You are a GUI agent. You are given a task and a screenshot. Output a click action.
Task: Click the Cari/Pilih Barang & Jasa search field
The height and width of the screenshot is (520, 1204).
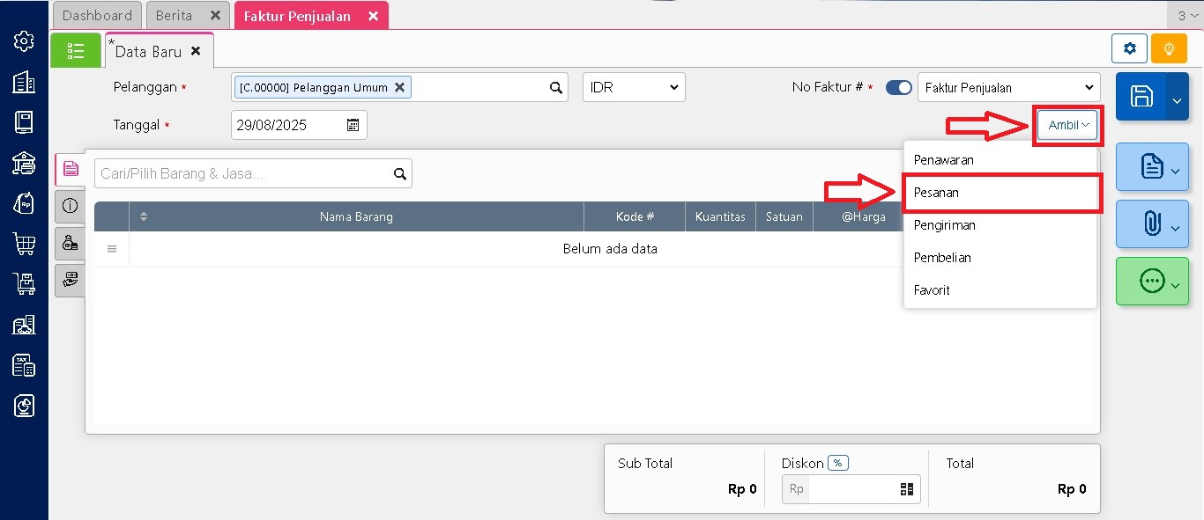pos(242,173)
